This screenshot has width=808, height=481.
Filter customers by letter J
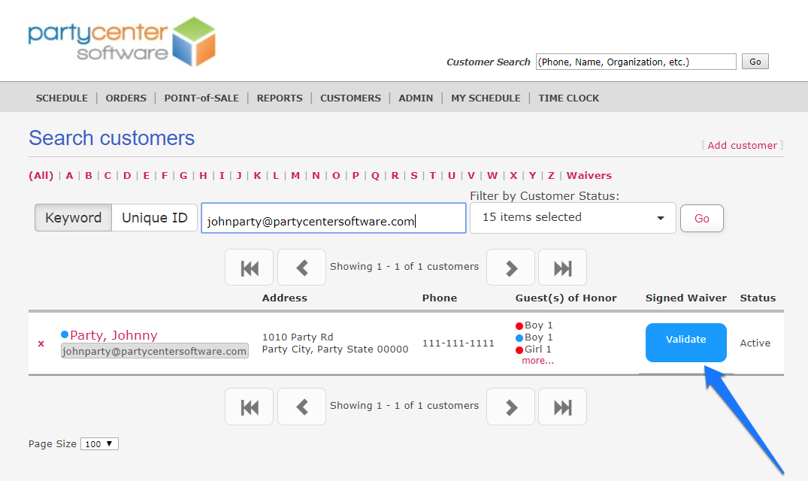click(x=239, y=176)
